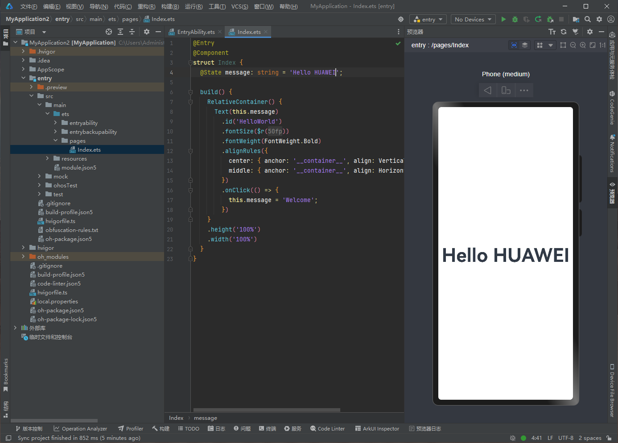
Task: Open the 帮助(H) menu
Action: (288, 6)
